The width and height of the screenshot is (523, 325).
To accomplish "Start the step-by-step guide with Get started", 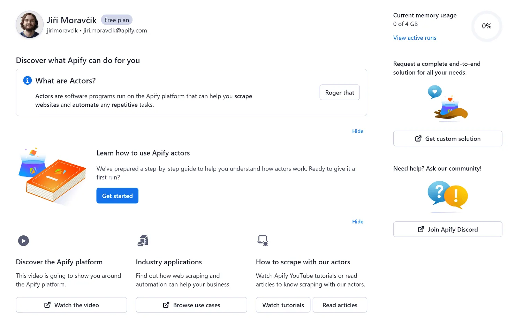I will (118, 196).
